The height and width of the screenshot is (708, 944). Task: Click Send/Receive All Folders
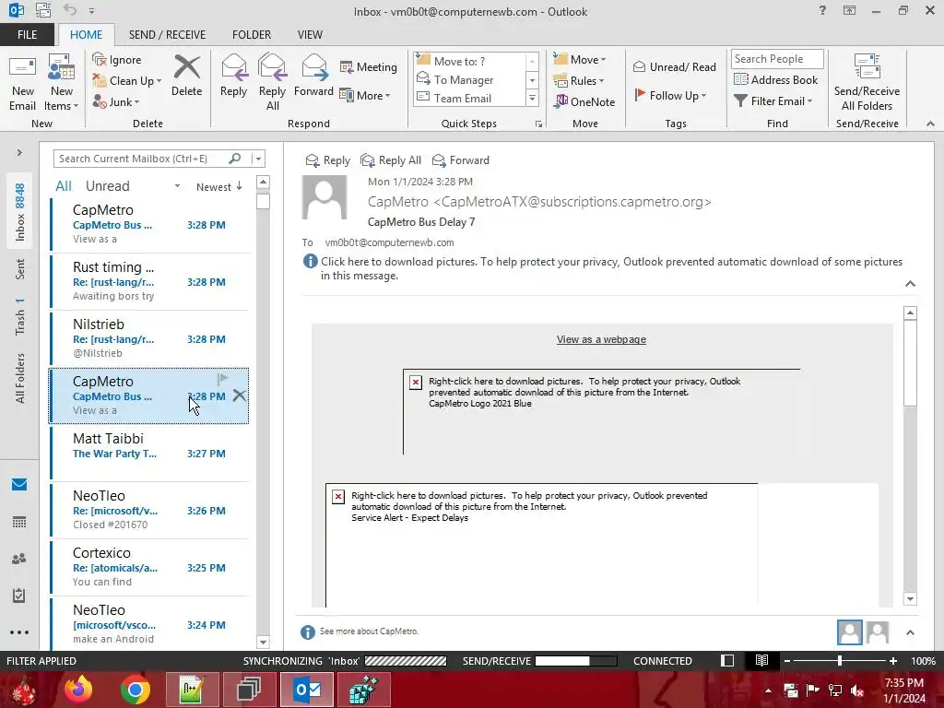pos(867,83)
